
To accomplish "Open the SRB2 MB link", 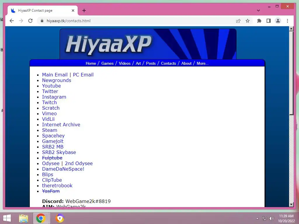I will point(53,147).
